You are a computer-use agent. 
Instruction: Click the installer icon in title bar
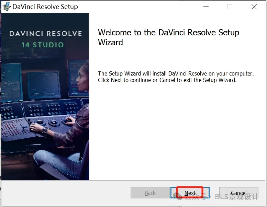click(x=7, y=7)
